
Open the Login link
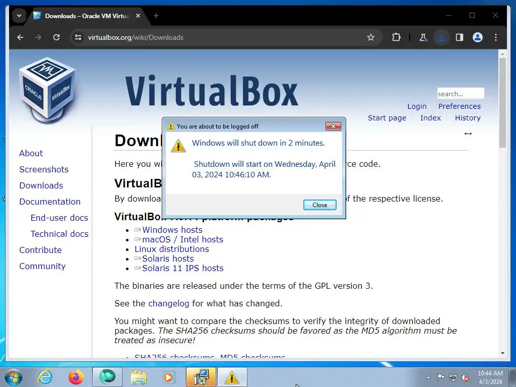(x=417, y=106)
